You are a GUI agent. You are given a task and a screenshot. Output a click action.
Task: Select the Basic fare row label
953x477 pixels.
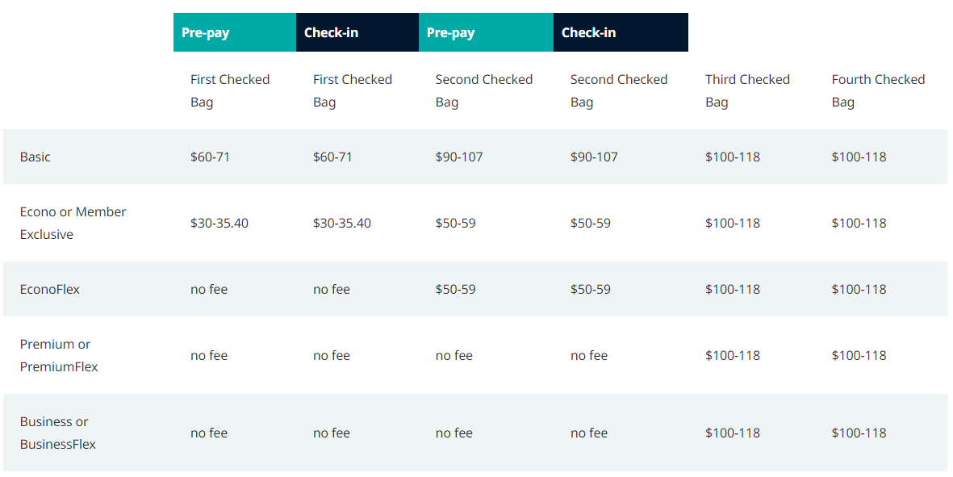pos(36,157)
